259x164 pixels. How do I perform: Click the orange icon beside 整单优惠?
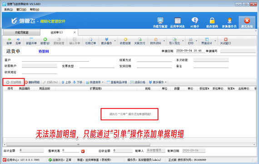pos(83,151)
